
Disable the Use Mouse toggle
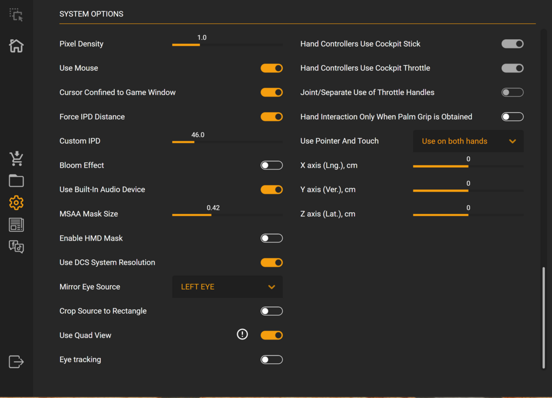[x=272, y=68]
